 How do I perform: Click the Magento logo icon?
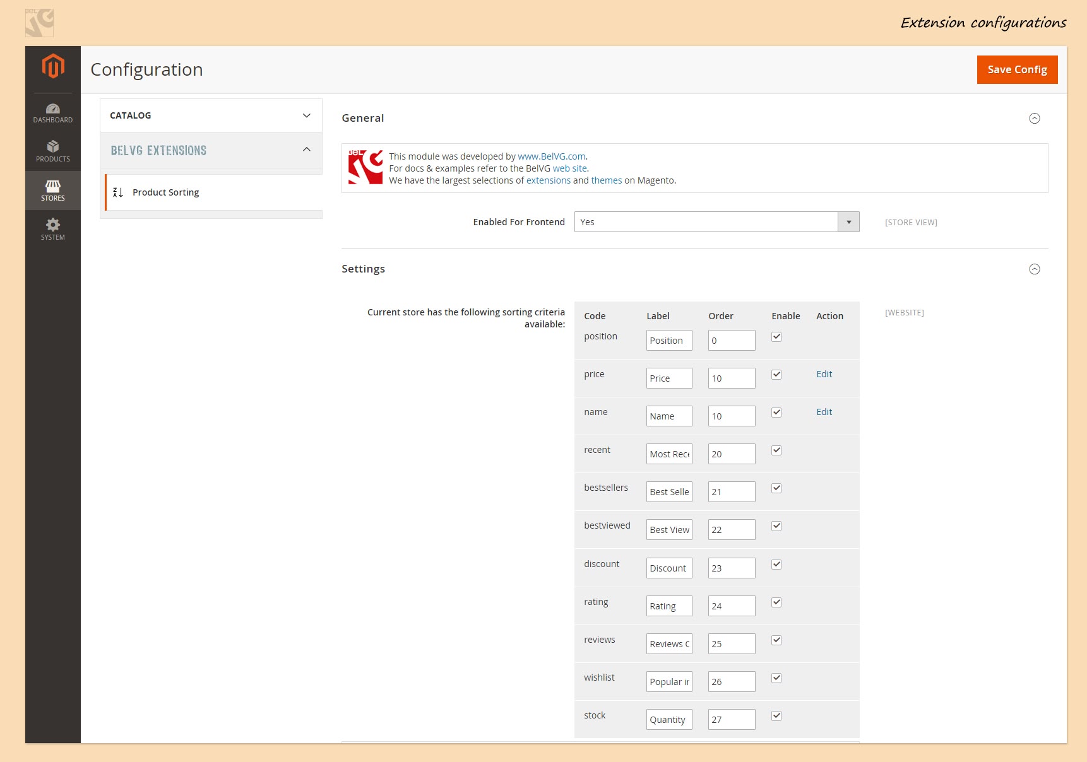[53, 66]
